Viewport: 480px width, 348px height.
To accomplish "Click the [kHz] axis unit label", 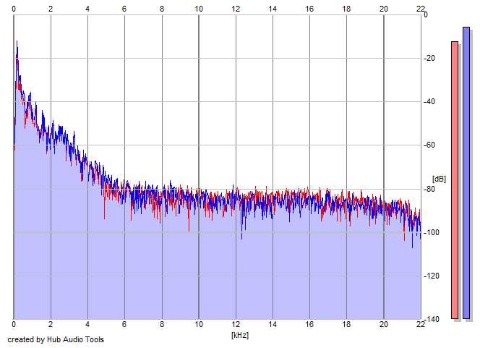I will (x=240, y=335).
